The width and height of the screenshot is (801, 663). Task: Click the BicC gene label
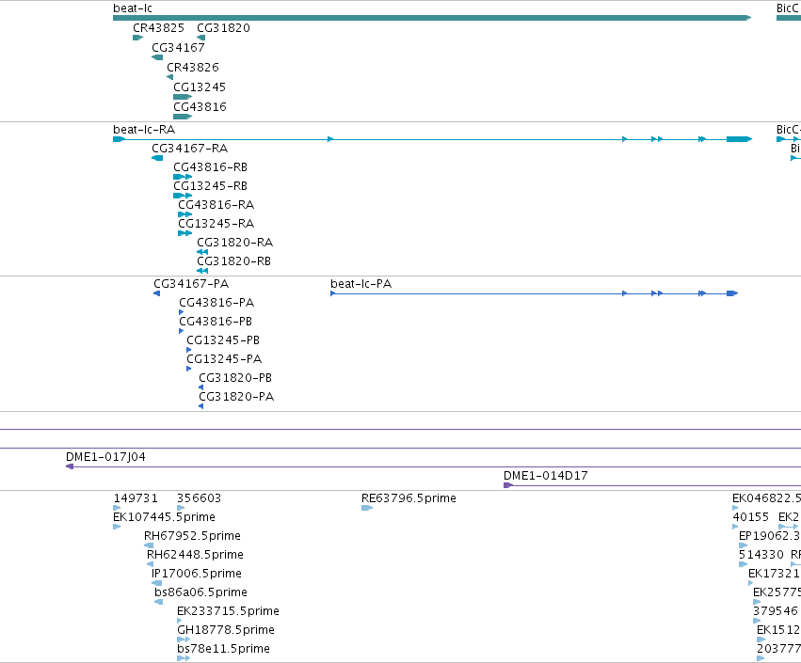[788, 8]
